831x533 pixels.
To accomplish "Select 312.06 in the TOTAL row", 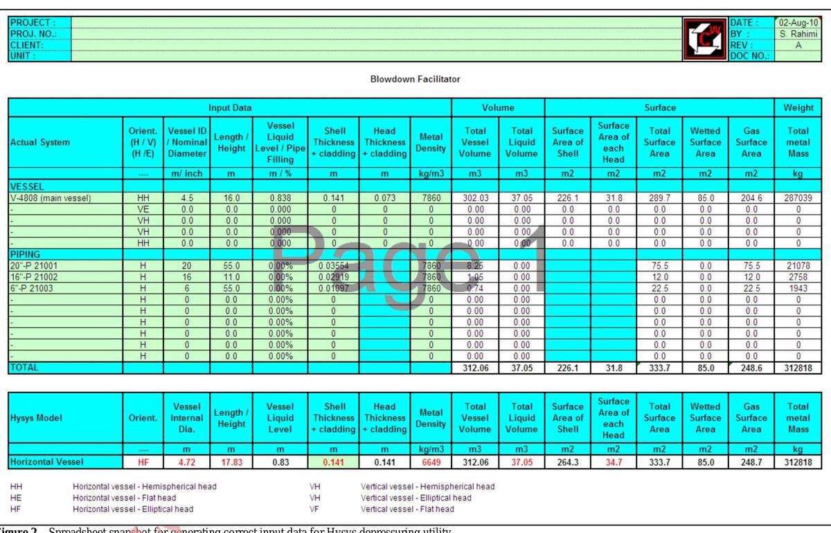I will [475, 368].
